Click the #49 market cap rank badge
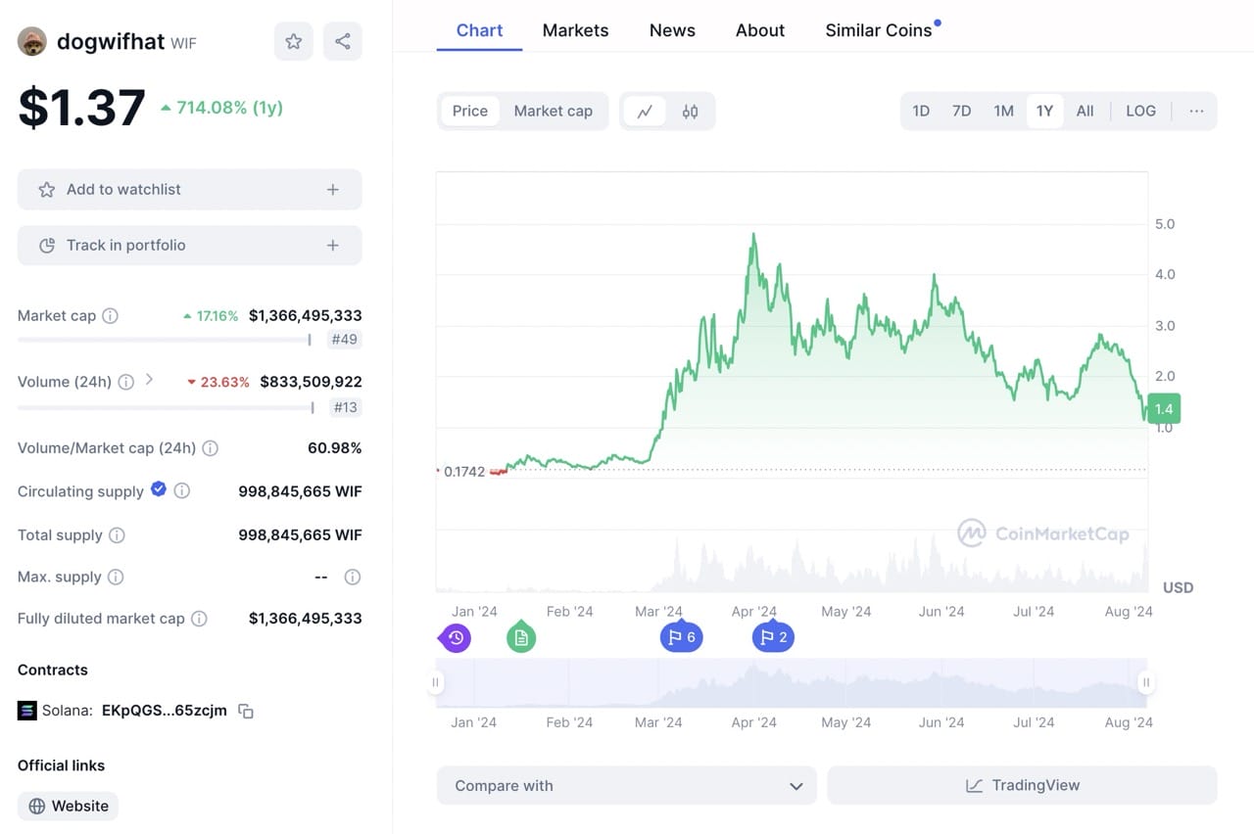 (345, 341)
